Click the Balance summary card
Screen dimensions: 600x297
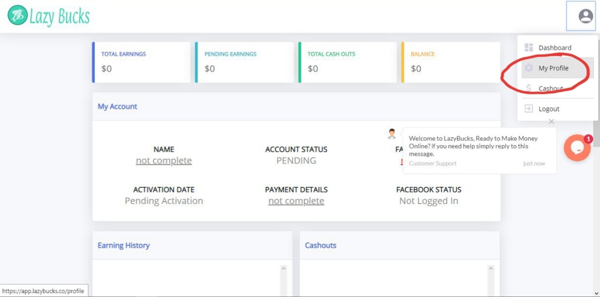[x=450, y=62]
